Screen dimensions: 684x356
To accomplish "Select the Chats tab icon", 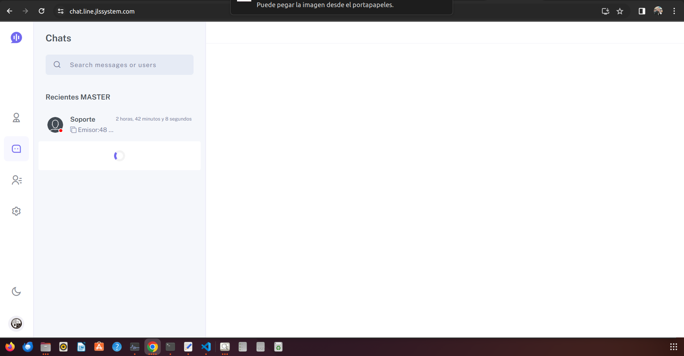I will (x=16, y=149).
